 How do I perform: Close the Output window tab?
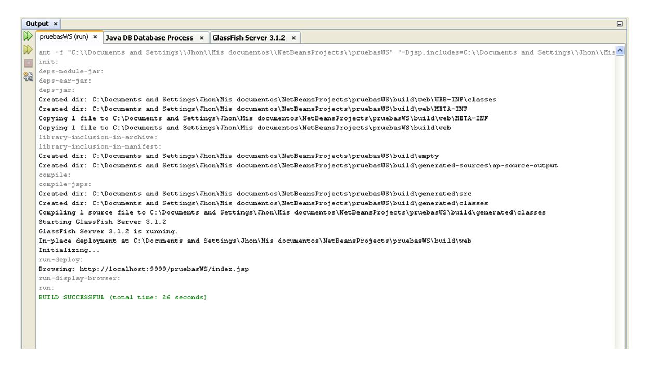56,24
